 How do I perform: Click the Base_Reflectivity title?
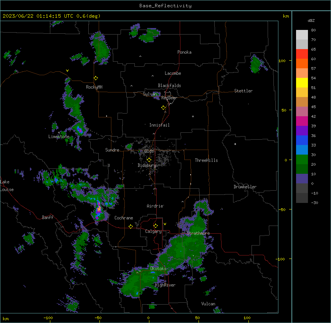pos(165,6)
